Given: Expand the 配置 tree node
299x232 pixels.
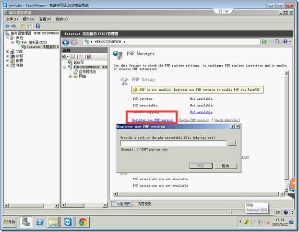Looking at the screenshot, I should point(7,60).
